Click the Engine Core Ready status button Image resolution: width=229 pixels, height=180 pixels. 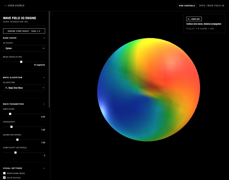tap(24, 31)
